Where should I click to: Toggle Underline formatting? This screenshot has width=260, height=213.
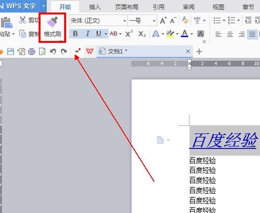[x=99, y=34]
